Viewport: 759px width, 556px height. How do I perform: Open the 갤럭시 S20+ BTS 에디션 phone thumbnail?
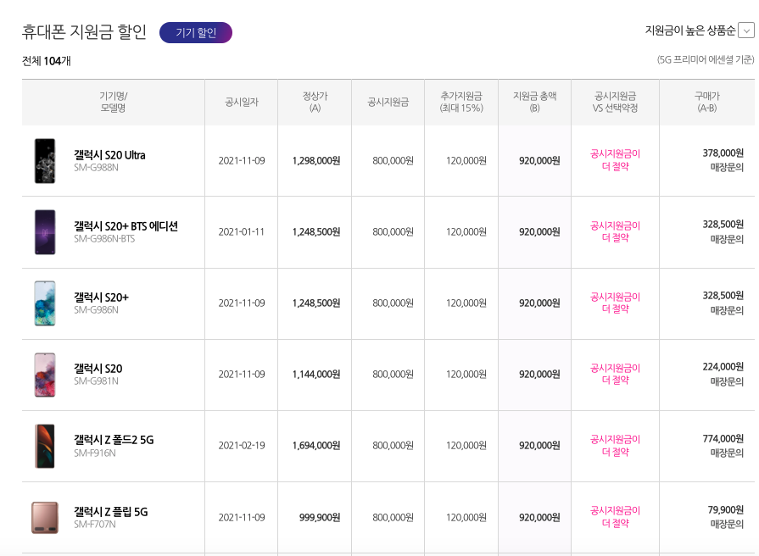coord(45,232)
